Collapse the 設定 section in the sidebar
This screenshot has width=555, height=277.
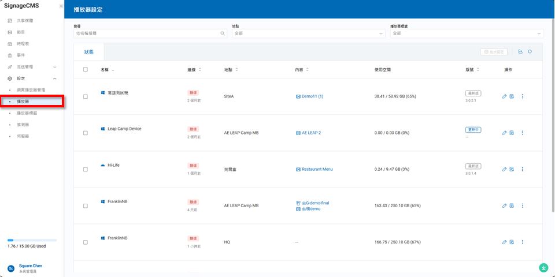point(54,78)
